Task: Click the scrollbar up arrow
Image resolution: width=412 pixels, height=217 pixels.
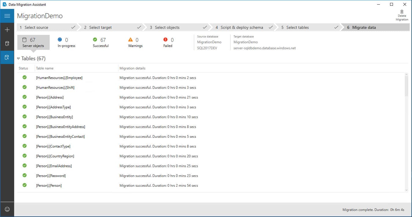Action: (407, 75)
